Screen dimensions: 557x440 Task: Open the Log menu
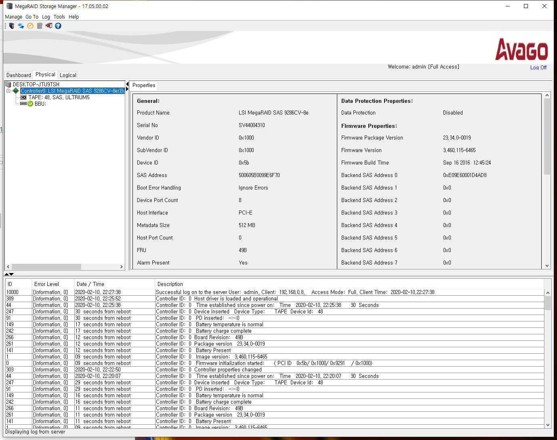pos(46,17)
